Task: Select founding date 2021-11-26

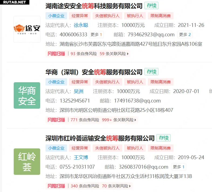Action: tap(191, 25)
